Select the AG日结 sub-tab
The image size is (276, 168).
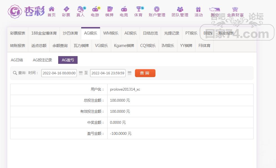coord(17,60)
